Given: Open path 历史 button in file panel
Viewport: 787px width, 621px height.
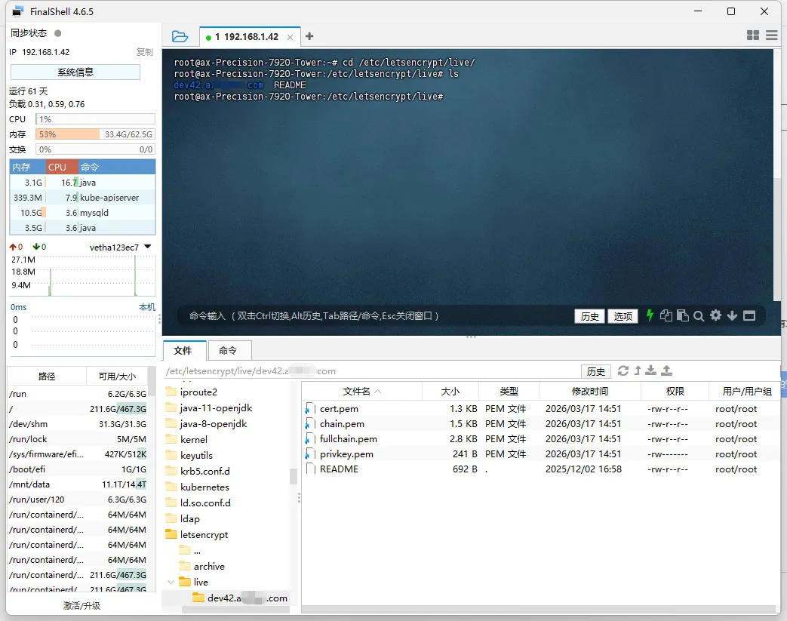Looking at the screenshot, I should [x=596, y=371].
